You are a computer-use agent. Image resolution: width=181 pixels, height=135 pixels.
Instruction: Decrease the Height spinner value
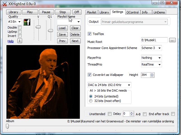pos(152,76)
